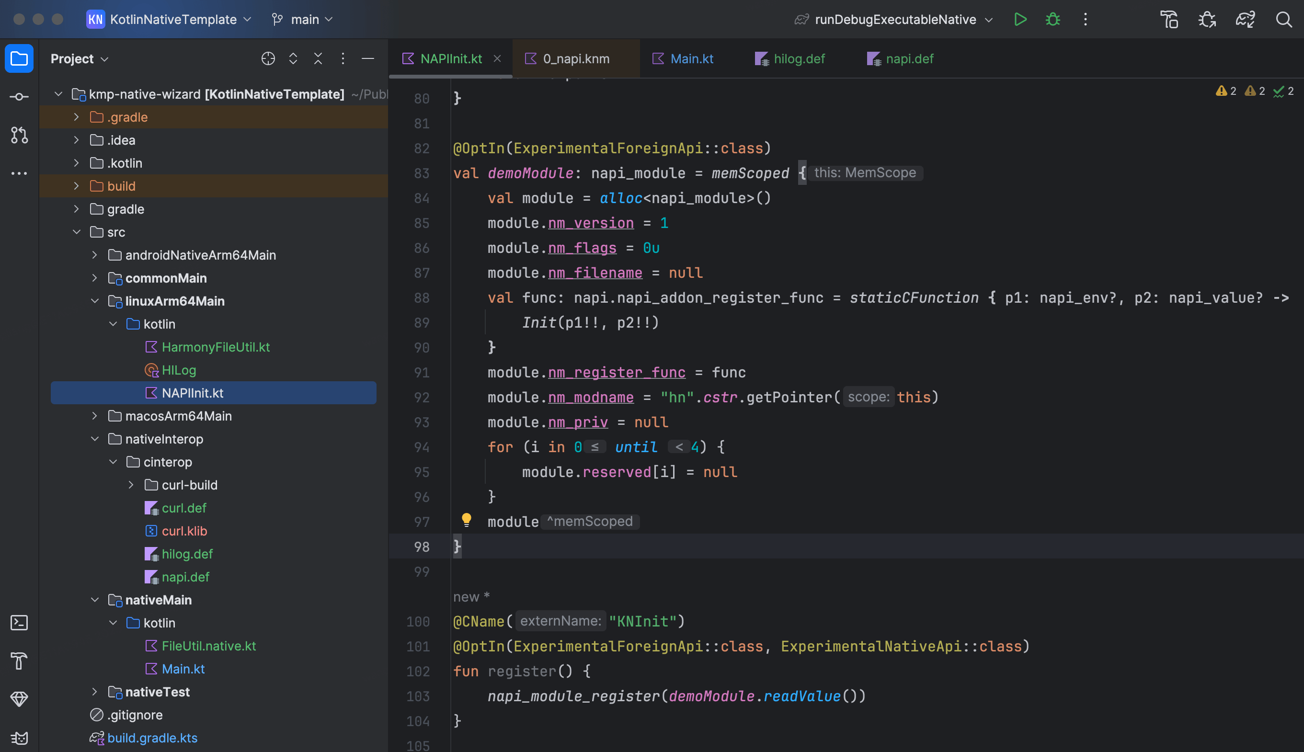Select .gitignore in the project tree

tap(135, 714)
